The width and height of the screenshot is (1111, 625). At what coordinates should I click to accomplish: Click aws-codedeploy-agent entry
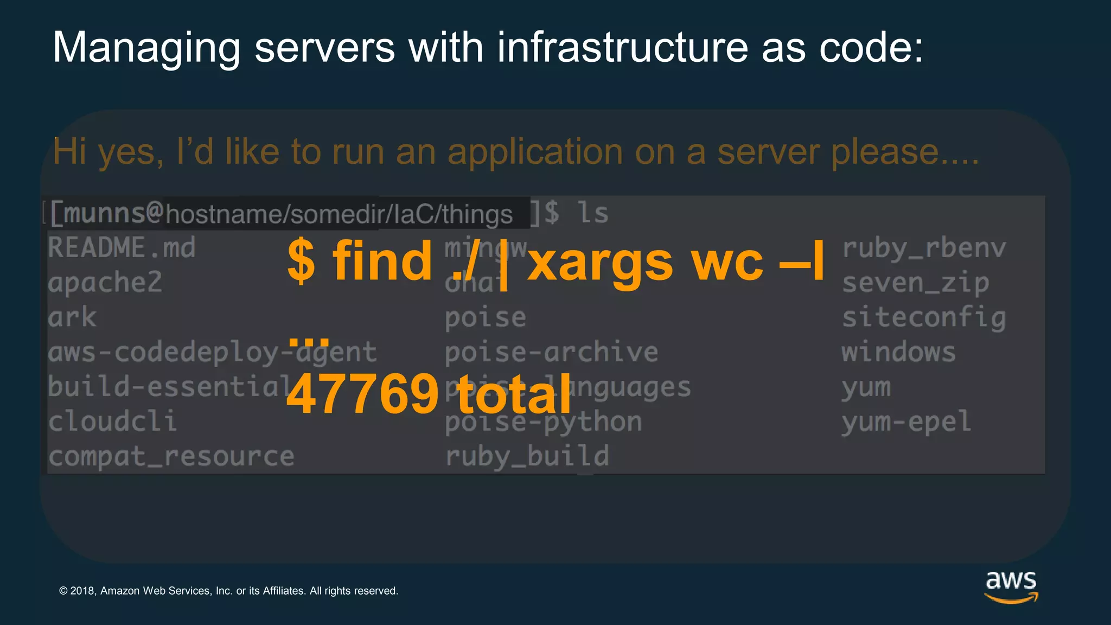[212, 353]
